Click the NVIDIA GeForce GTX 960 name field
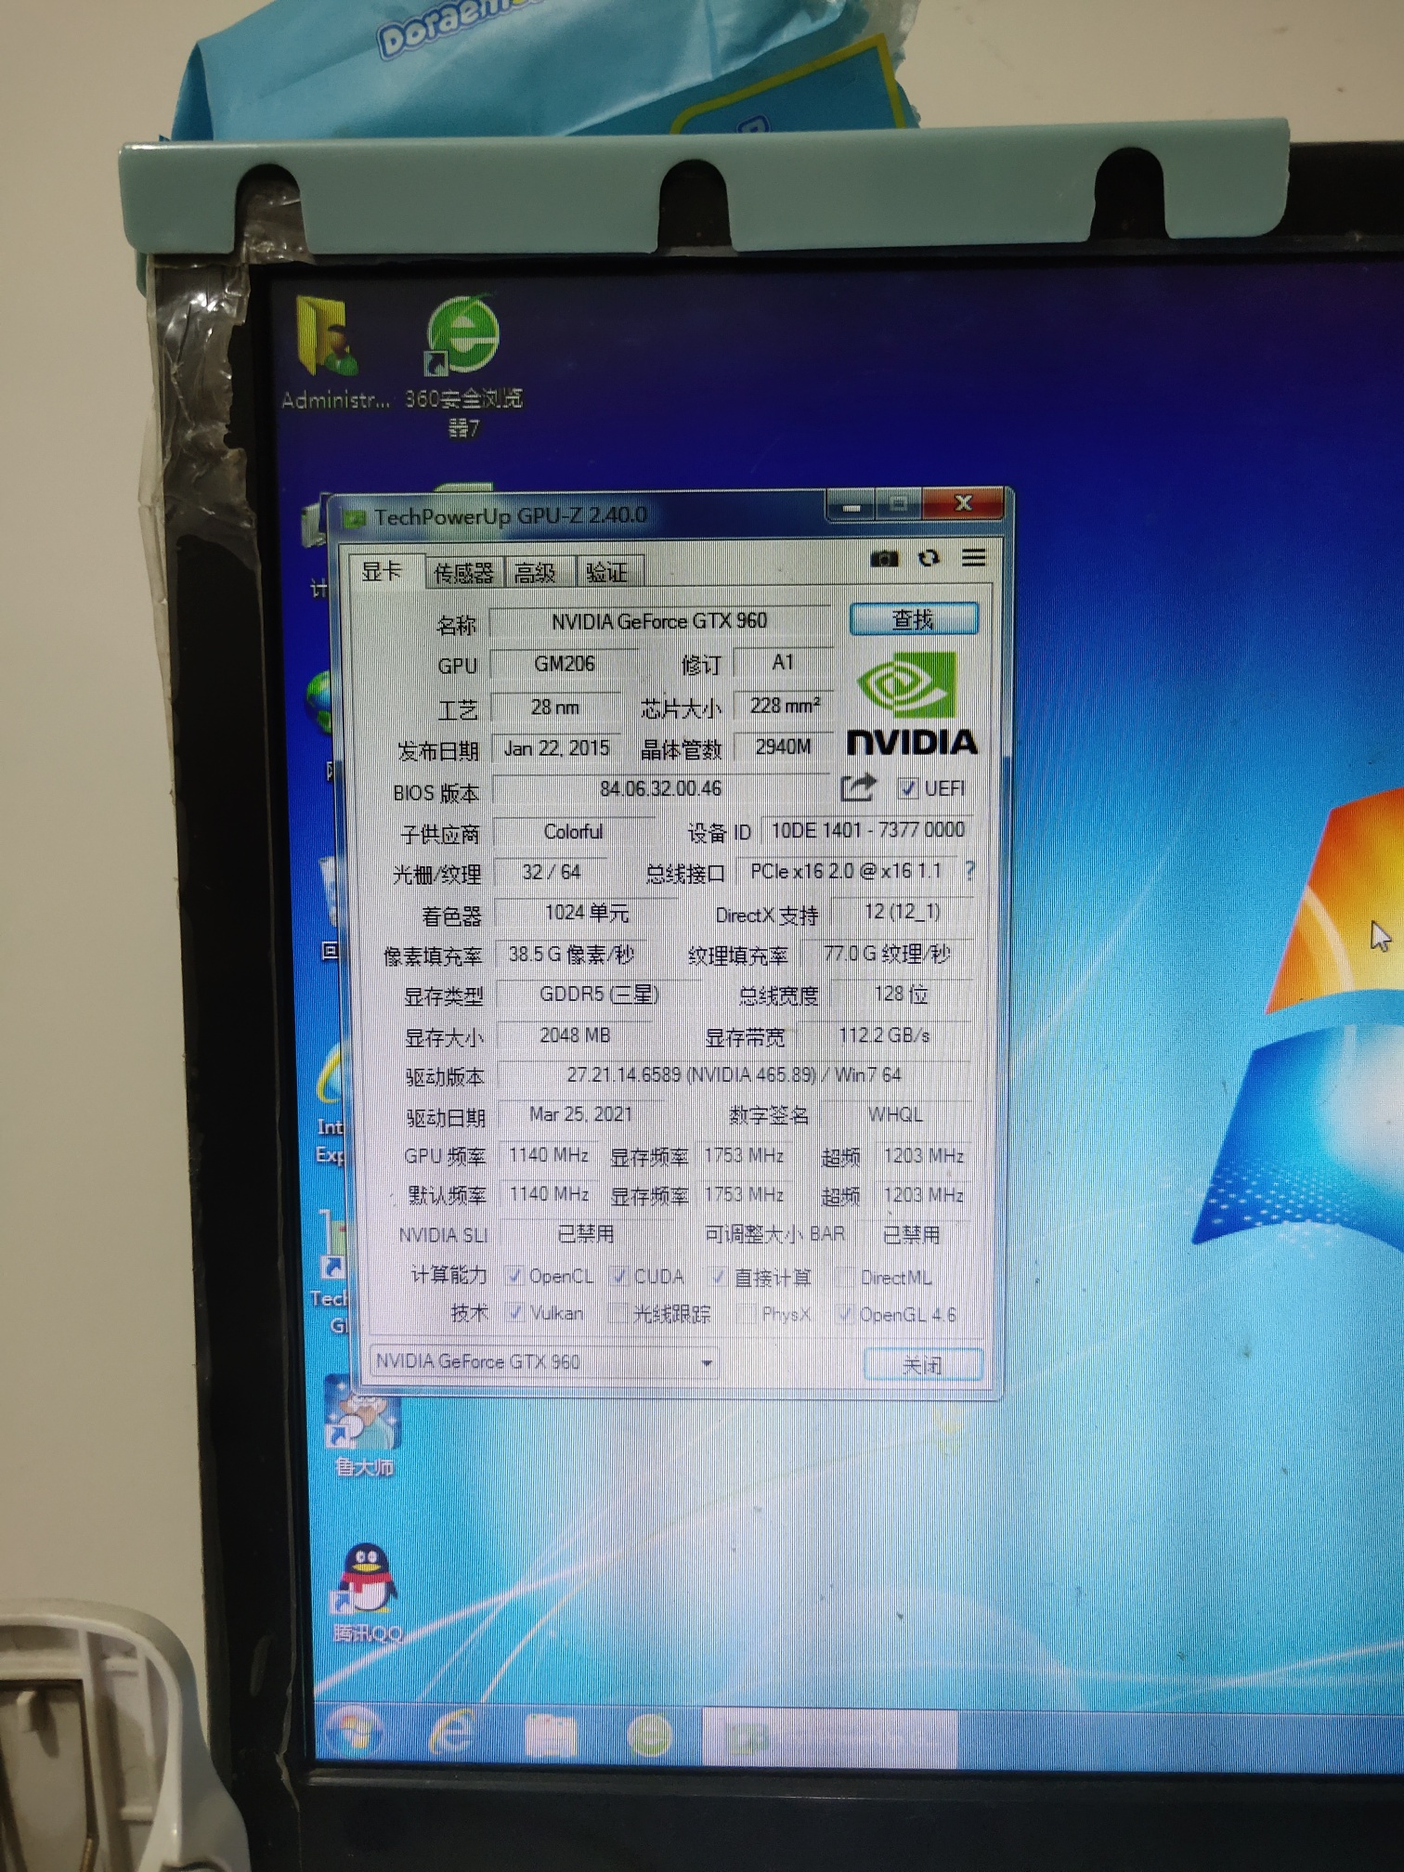This screenshot has height=1872, width=1404. (659, 621)
